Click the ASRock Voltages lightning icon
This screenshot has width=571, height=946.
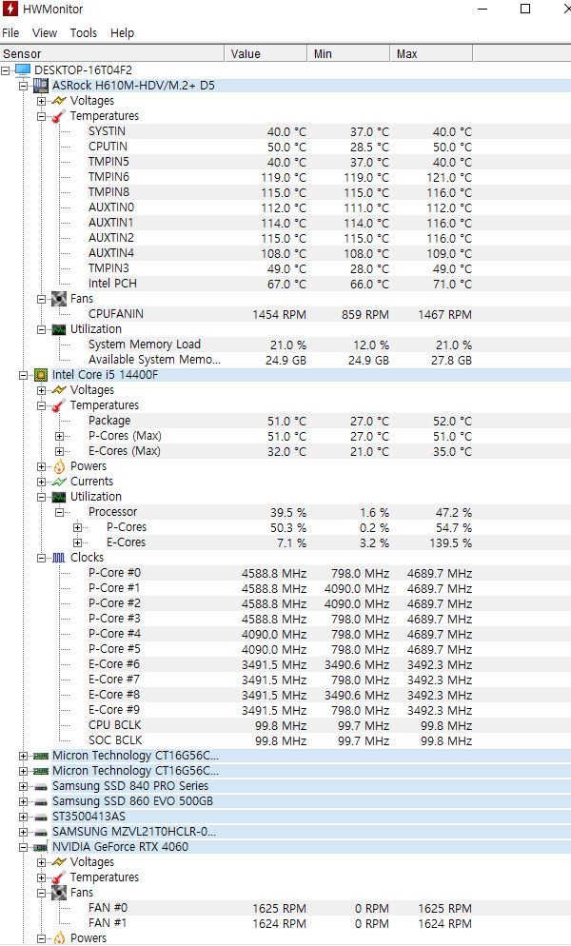59,101
